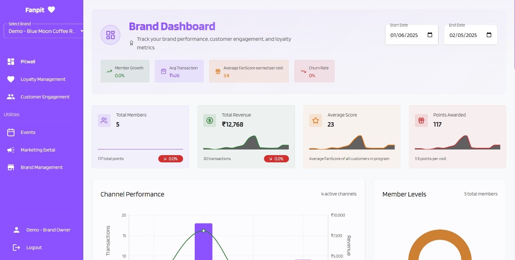Select the Churn Rate 0% chip
This screenshot has height=260, width=515.
tap(315, 71)
